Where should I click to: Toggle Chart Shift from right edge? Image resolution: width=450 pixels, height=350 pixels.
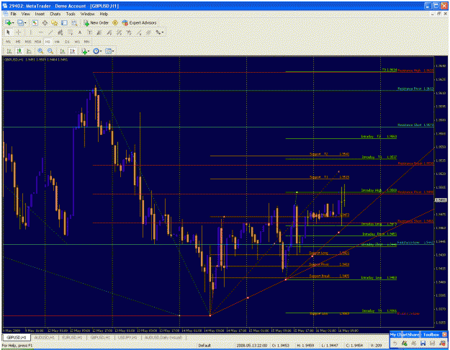pos(72,51)
